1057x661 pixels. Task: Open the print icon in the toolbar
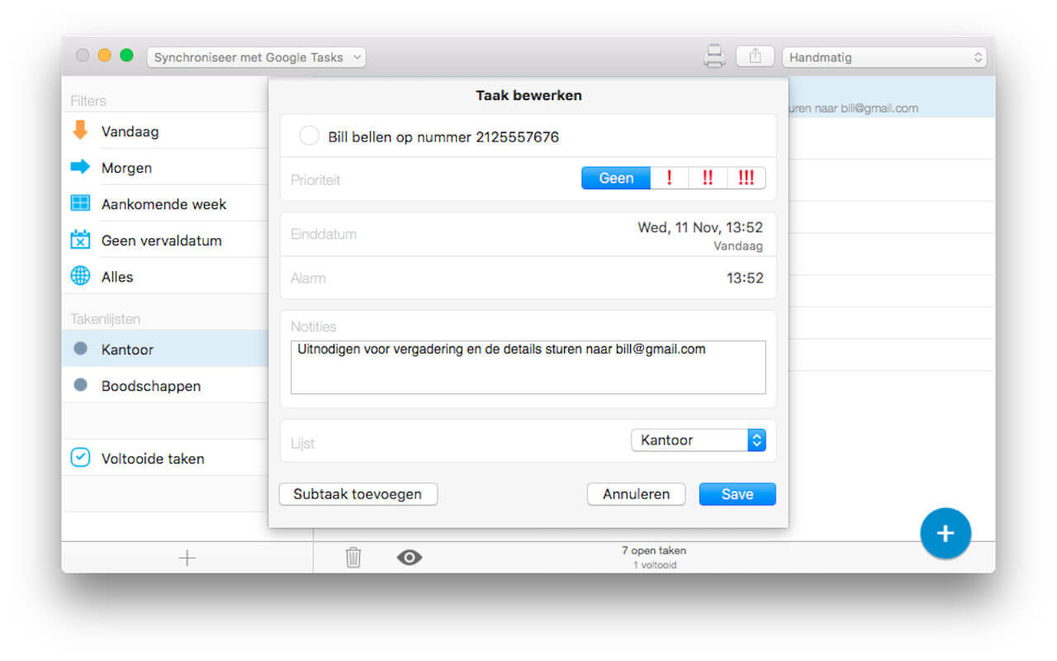[x=713, y=56]
